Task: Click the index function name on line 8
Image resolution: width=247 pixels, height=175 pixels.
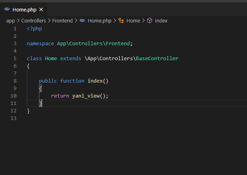Action: coord(95,81)
